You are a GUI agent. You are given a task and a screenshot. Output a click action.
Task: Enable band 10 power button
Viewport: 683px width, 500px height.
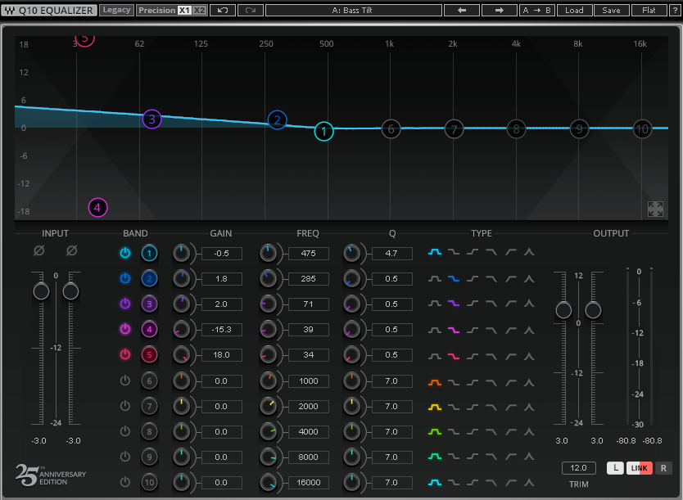pos(125,482)
